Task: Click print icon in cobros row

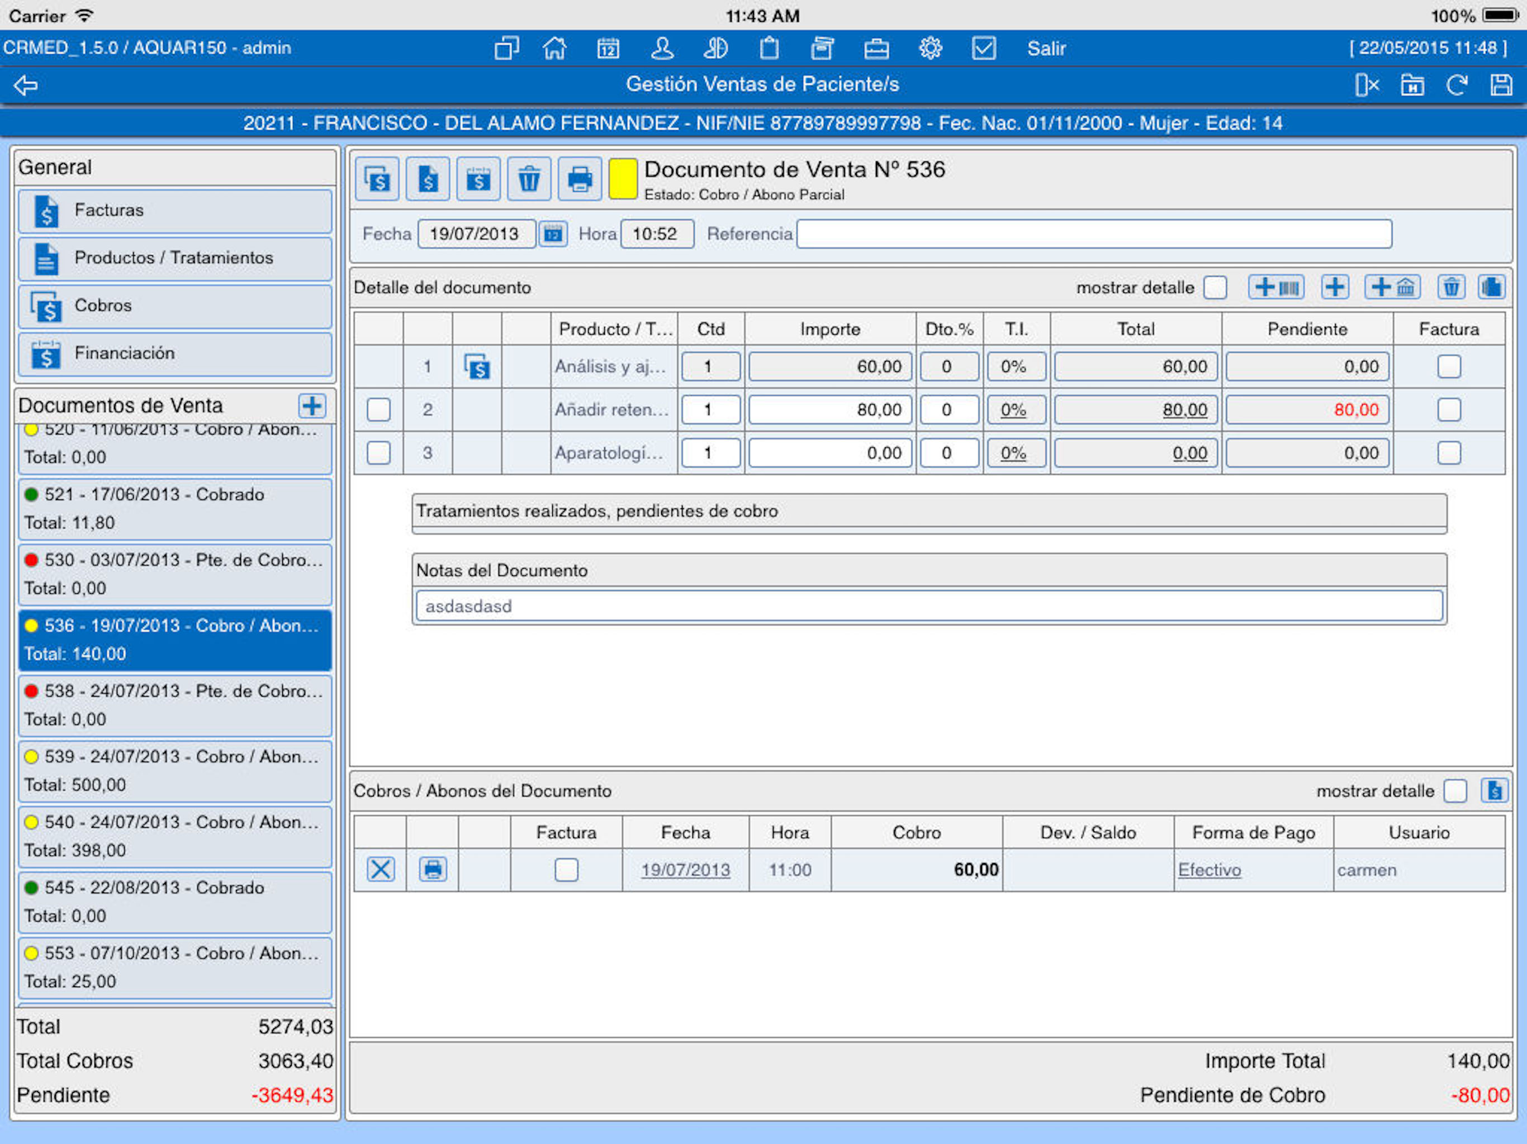Action: click(433, 869)
